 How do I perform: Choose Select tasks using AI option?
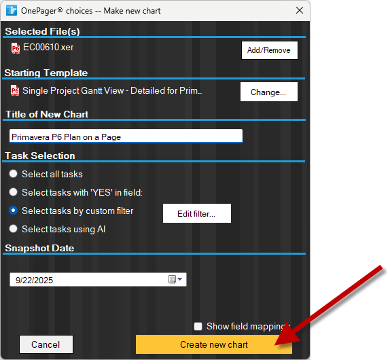click(x=13, y=228)
